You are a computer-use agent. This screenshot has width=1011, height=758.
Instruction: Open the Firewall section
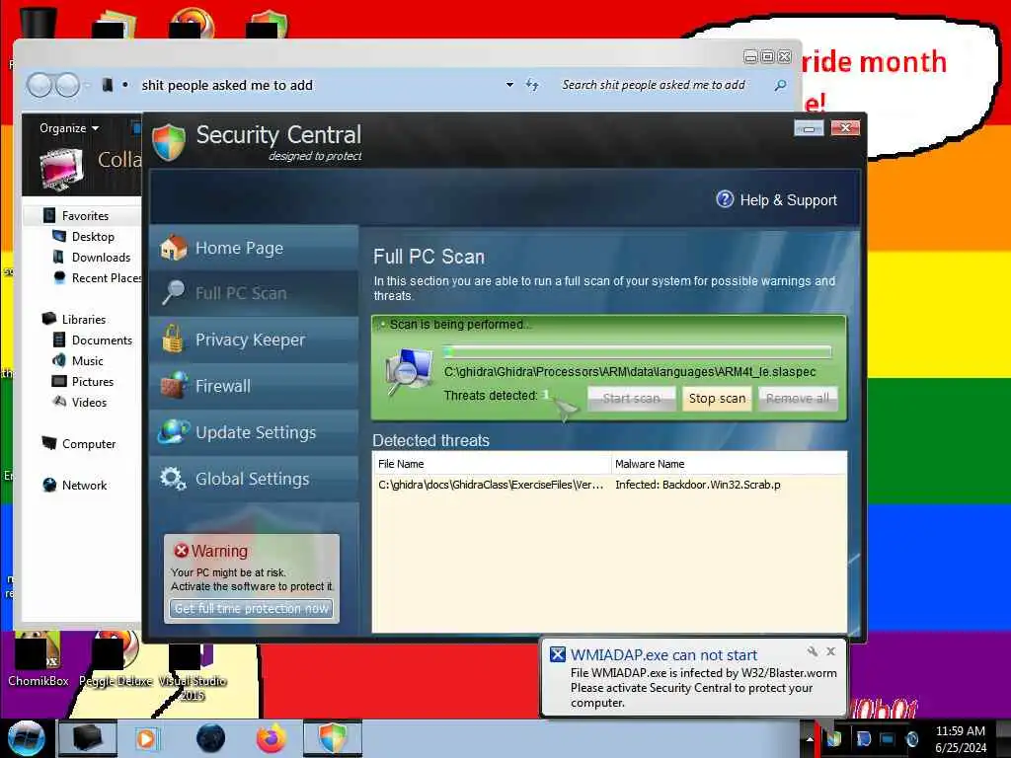click(x=254, y=386)
